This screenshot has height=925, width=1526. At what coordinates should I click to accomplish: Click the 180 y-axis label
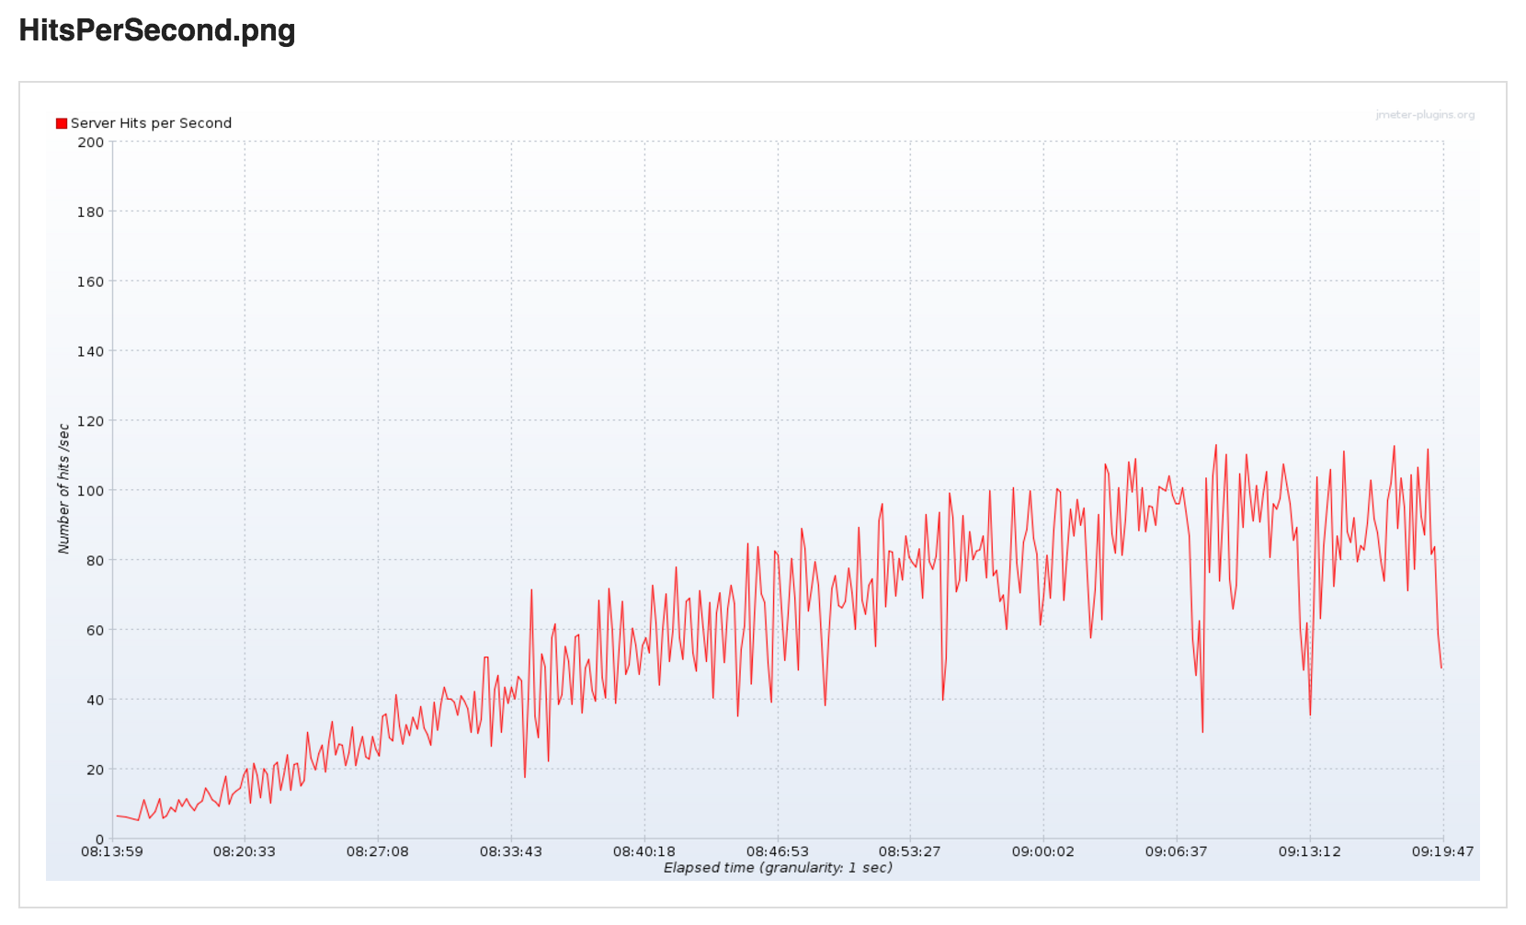[x=90, y=212]
